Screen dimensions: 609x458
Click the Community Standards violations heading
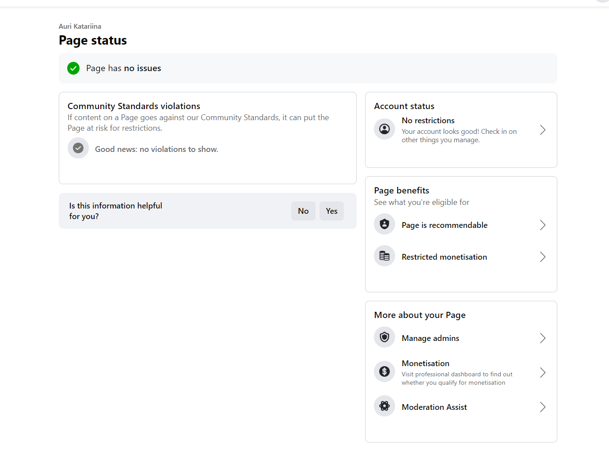coord(134,106)
